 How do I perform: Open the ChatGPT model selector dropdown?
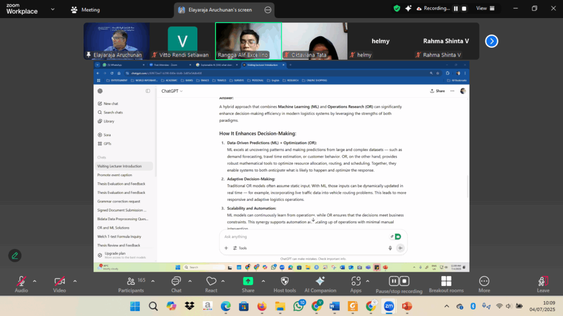point(172,91)
